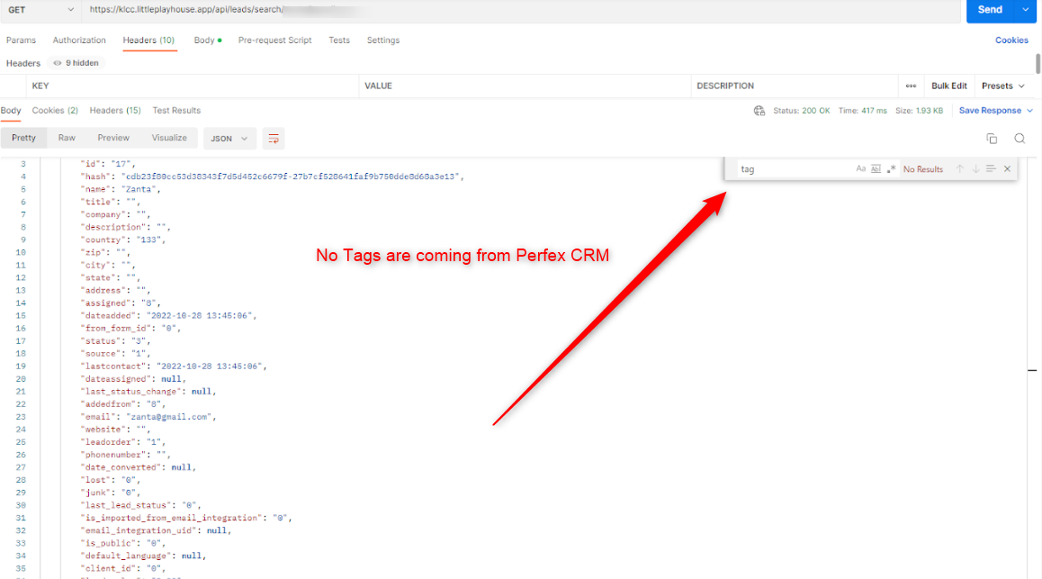Click the "email_integration_uid": null line

[157, 530]
